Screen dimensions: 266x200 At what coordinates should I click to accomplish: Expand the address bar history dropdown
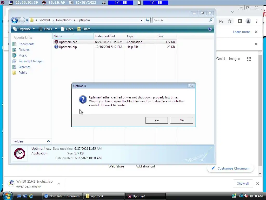click(x=141, y=20)
